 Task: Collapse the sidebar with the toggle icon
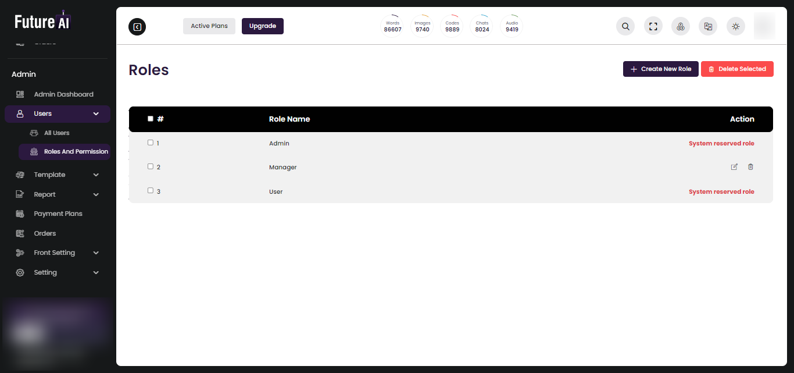tap(137, 26)
